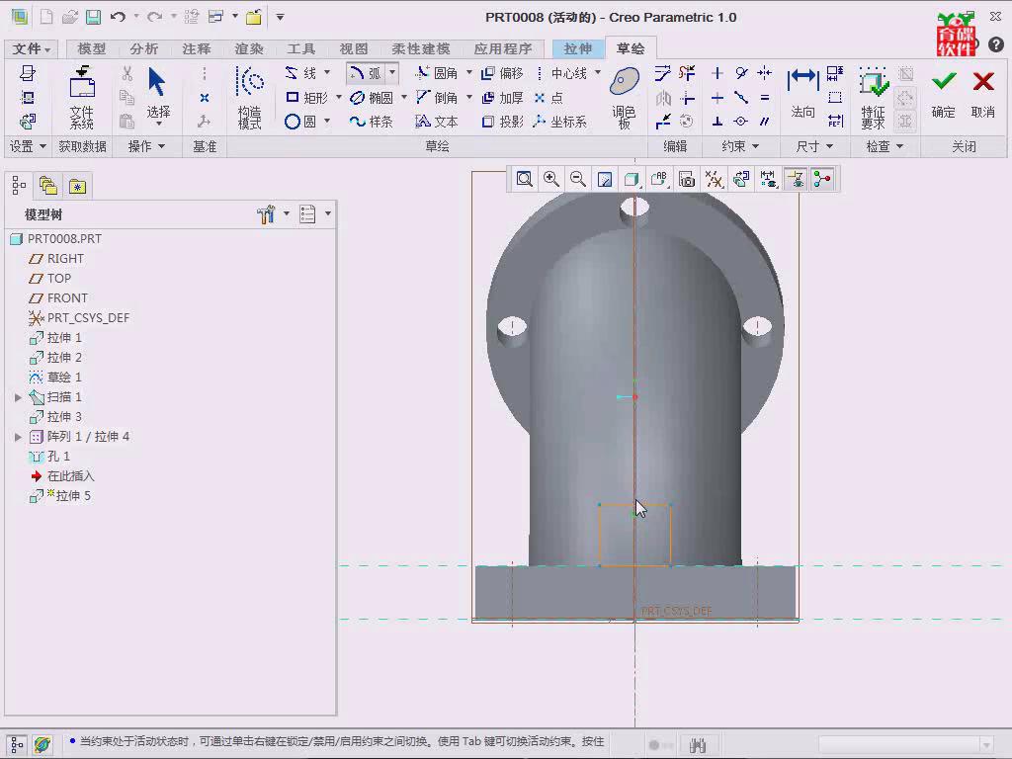Click the Feature Requirements icon
The width and height of the screenshot is (1012, 759).
point(874,98)
